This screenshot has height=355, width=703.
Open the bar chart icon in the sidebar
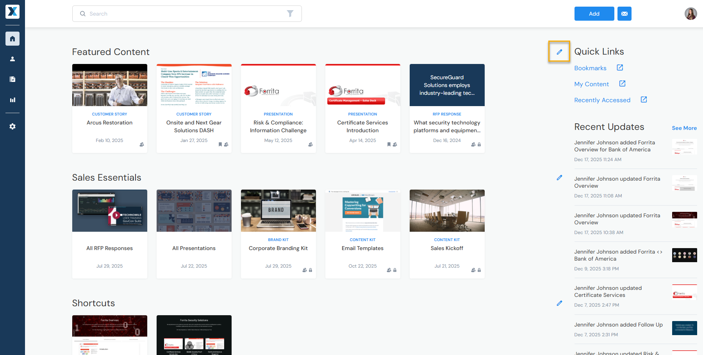click(12, 100)
